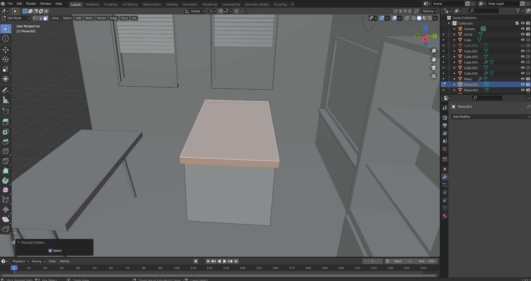This screenshot has height=281, width=531.
Task: Open the Global transform orientation dropdown
Action: tap(195, 11)
